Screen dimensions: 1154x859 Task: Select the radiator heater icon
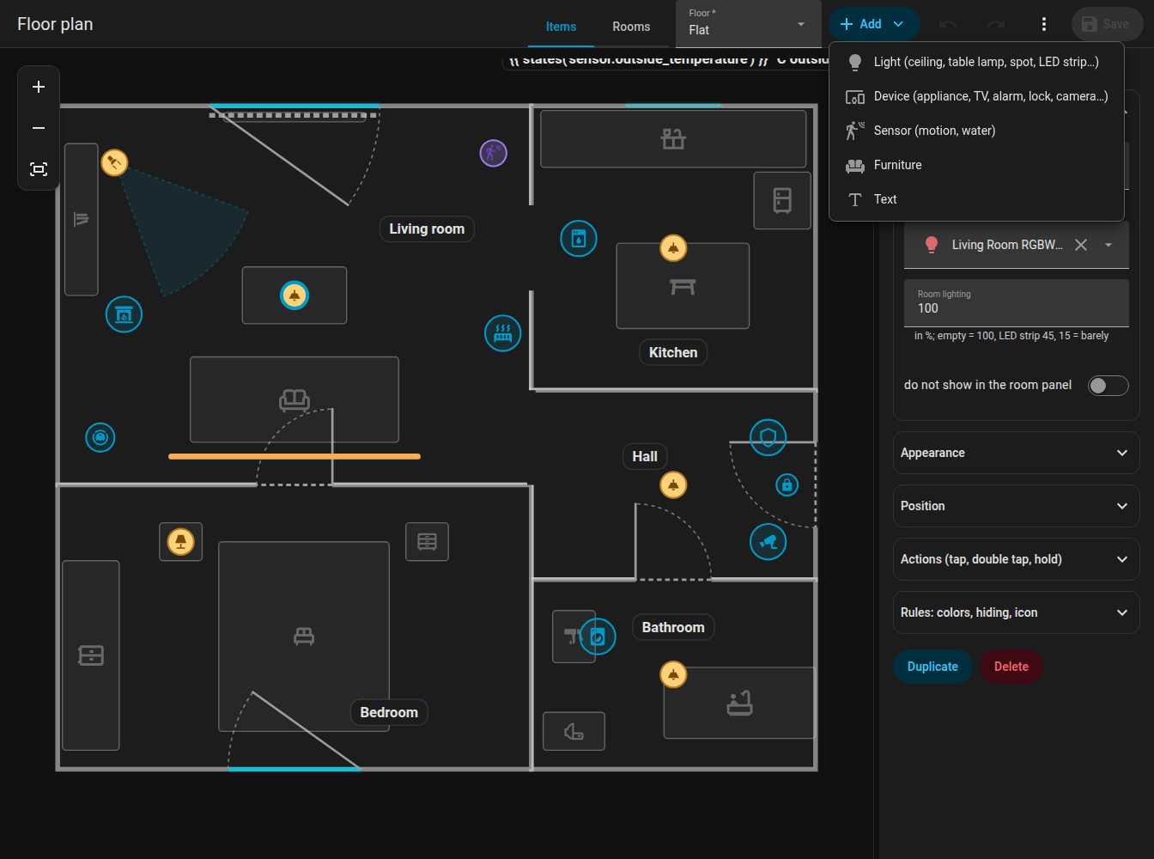click(x=503, y=333)
